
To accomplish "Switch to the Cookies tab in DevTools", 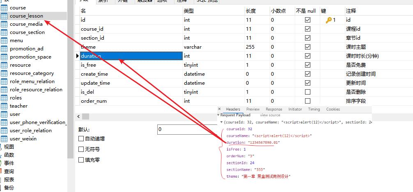I will pyautogui.click(x=333, y=109).
